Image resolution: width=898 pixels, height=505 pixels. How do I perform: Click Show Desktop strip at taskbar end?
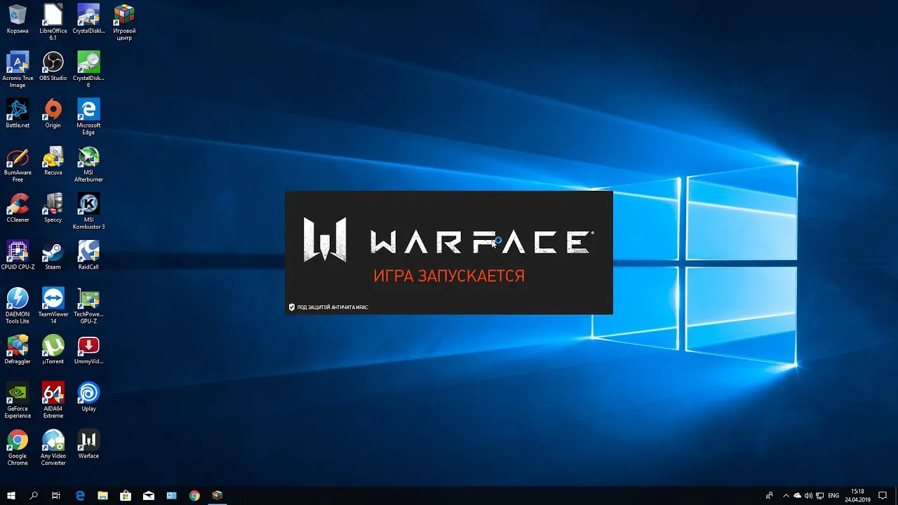(897, 495)
